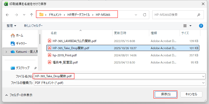Open the help question mark icon
The width and height of the screenshot is (209, 104).
tap(201, 26)
